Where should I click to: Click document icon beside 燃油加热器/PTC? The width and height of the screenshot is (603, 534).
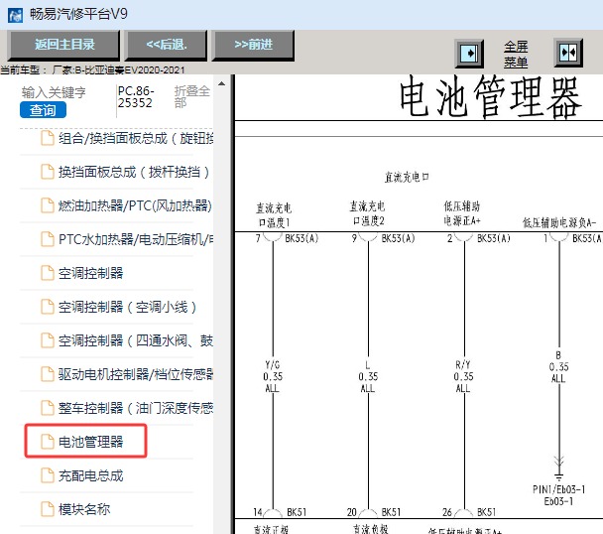[48, 205]
